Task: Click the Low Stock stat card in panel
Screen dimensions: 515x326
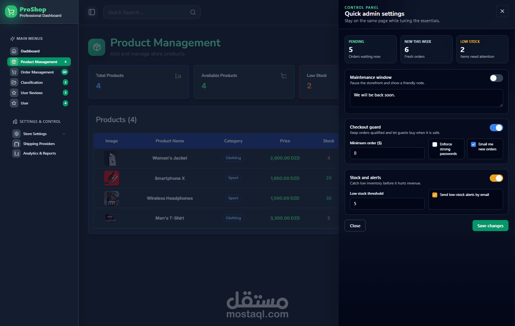Action: (x=482, y=49)
